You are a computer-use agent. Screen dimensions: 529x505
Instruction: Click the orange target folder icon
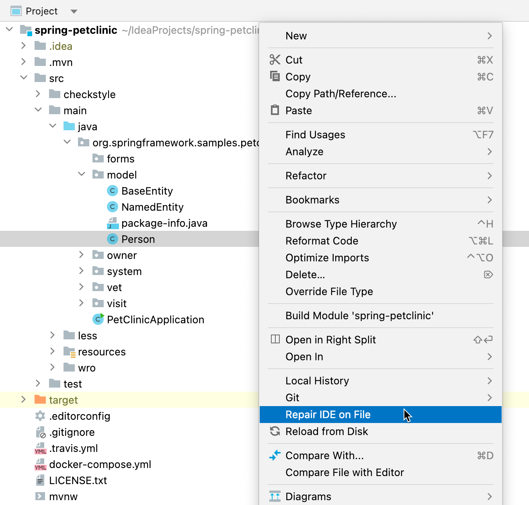[x=40, y=399]
